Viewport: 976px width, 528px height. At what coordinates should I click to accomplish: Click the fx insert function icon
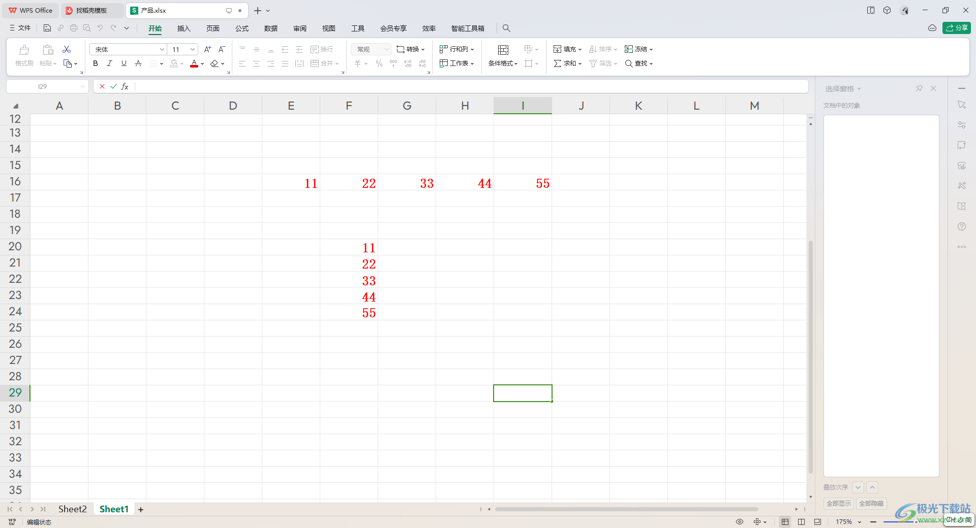pyautogui.click(x=125, y=86)
